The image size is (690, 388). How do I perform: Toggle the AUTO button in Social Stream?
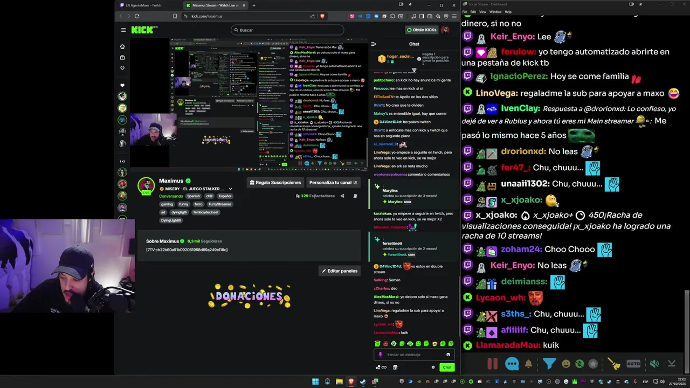tap(634, 364)
